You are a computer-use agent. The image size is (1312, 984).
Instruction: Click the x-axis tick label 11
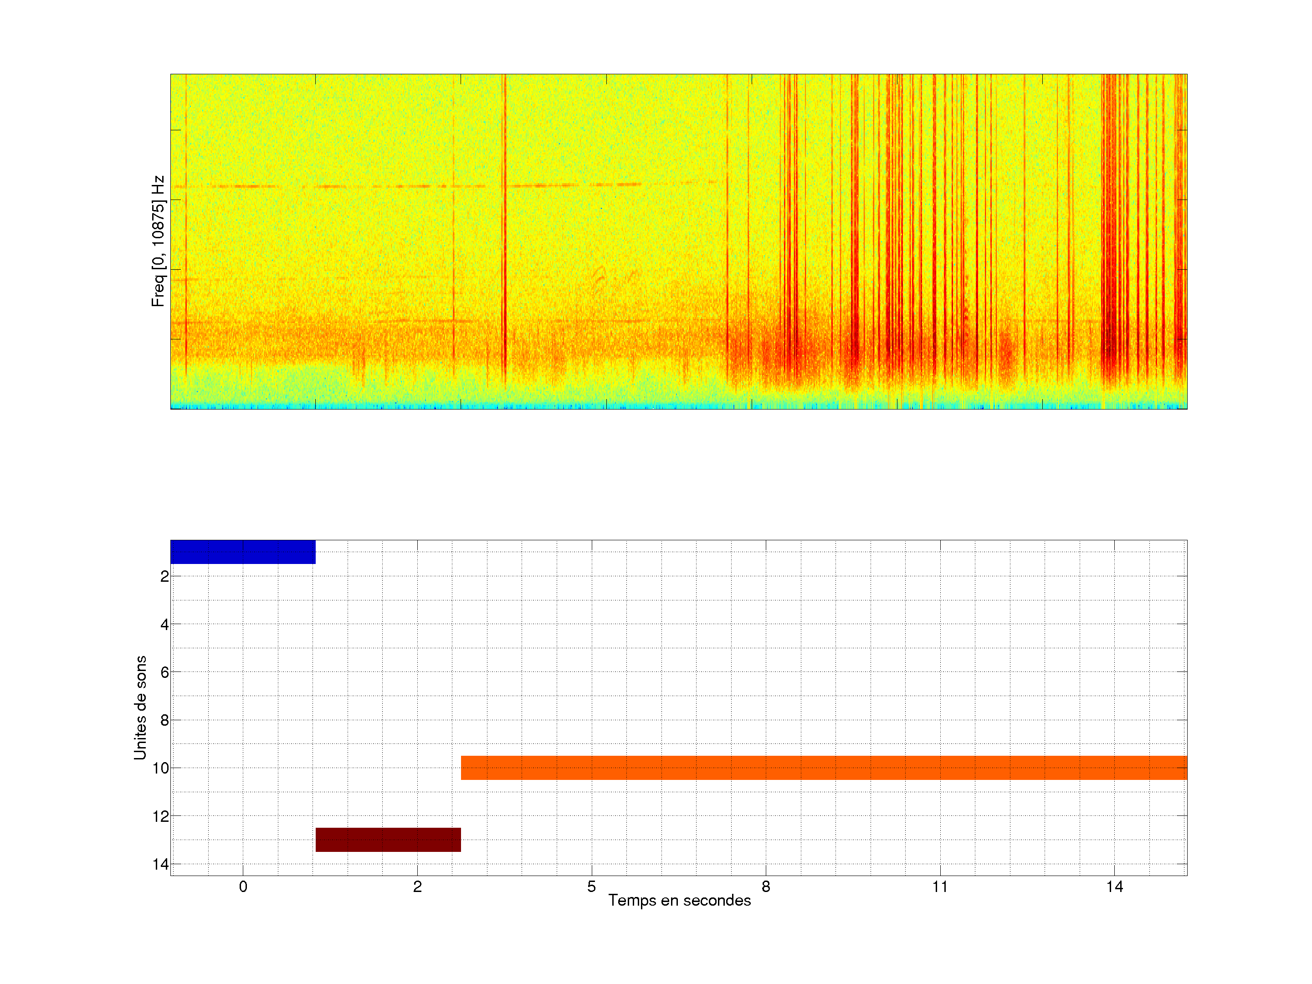pos(939,887)
